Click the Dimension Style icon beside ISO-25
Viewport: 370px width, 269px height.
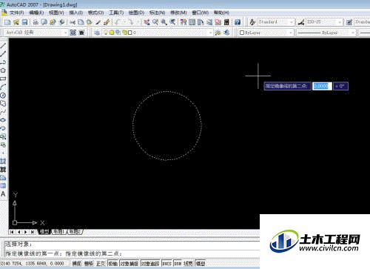pyautogui.click(x=301, y=22)
